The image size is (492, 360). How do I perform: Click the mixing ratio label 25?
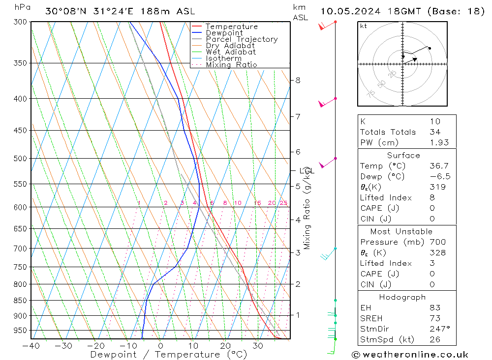click(284, 203)
